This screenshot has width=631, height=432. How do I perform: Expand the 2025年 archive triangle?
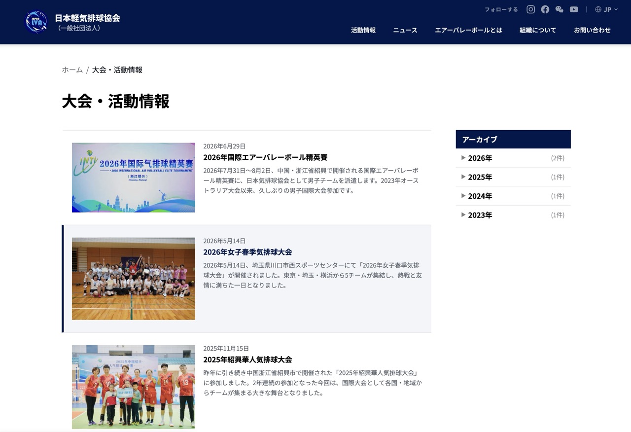click(463, 177)
